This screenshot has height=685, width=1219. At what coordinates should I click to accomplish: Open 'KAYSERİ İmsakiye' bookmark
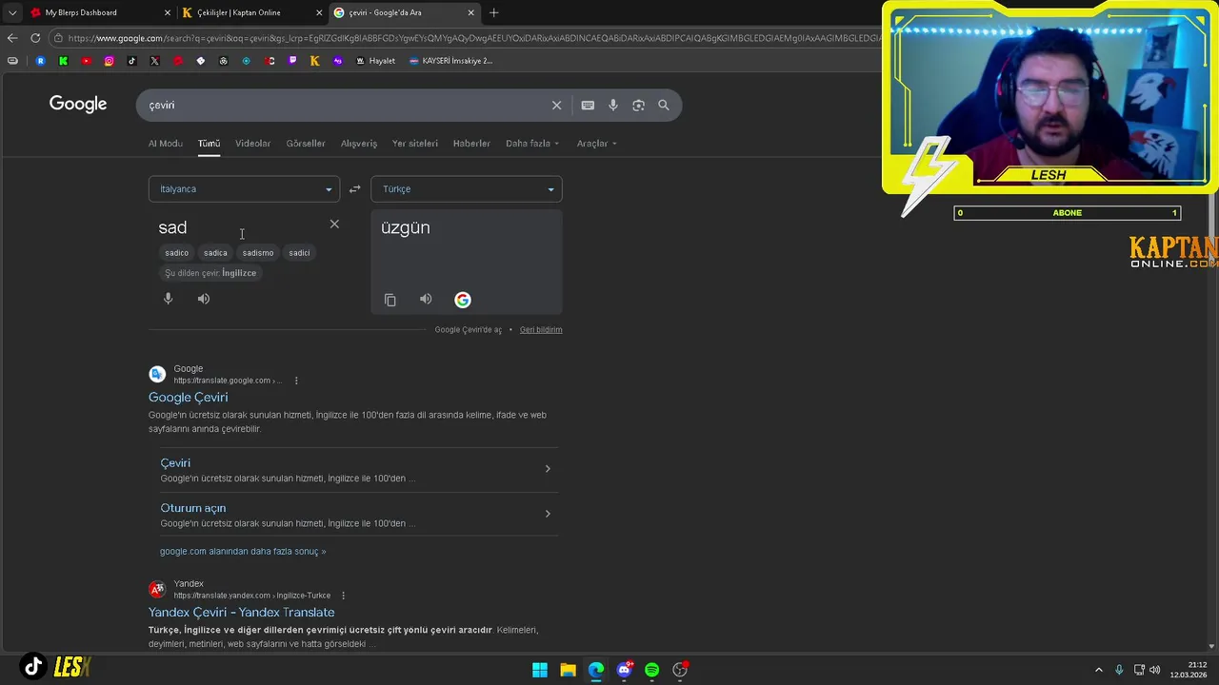450,61
